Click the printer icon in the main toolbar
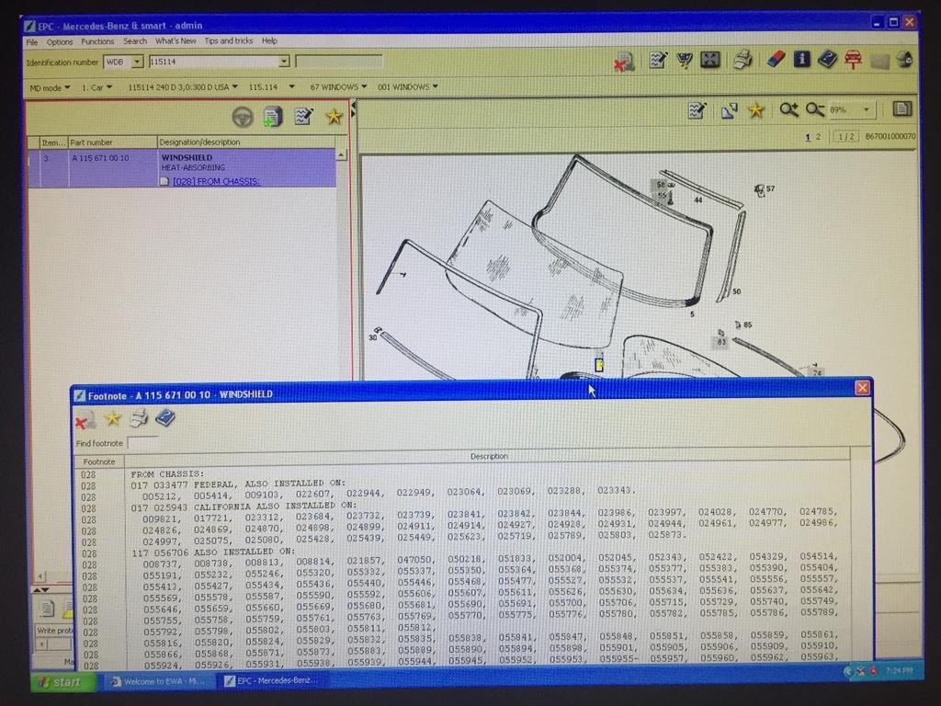 click(743, 60)
